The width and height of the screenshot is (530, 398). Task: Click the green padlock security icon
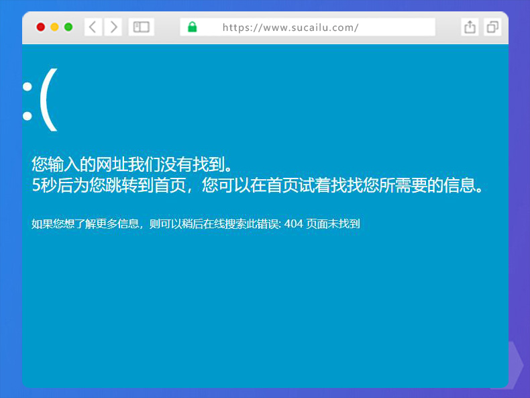pyautogui.click(x=193, y=27)
